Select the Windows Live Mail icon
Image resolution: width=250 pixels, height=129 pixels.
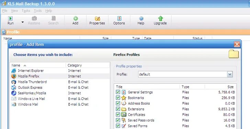point(14,98)
